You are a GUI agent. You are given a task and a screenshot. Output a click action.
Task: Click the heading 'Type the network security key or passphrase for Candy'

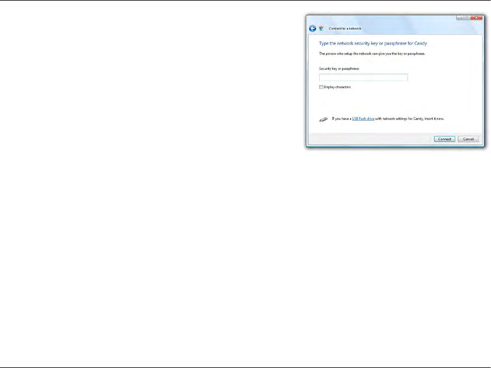pos(373,44)
